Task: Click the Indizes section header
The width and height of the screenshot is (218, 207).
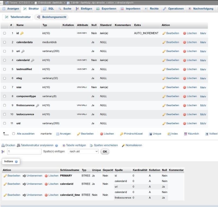Action: pos(11,161)
